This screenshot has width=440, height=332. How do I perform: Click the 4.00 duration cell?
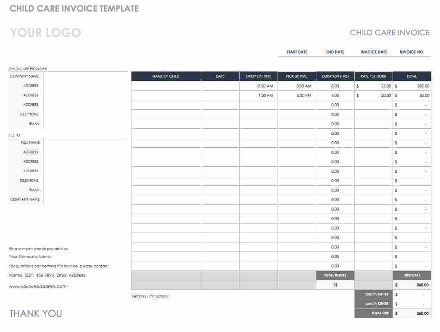point(335,96)
